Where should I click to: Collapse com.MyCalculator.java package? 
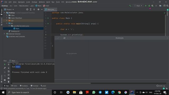[9, 26]
